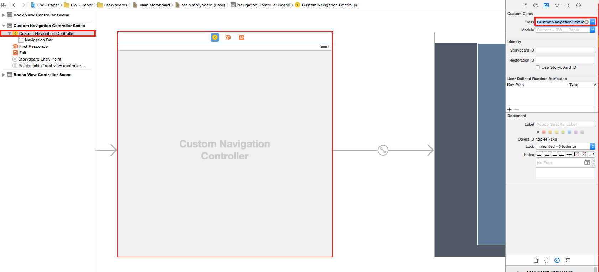599x272 pixels.
Task: Open the Media library
Action: (x=568, y=260)
